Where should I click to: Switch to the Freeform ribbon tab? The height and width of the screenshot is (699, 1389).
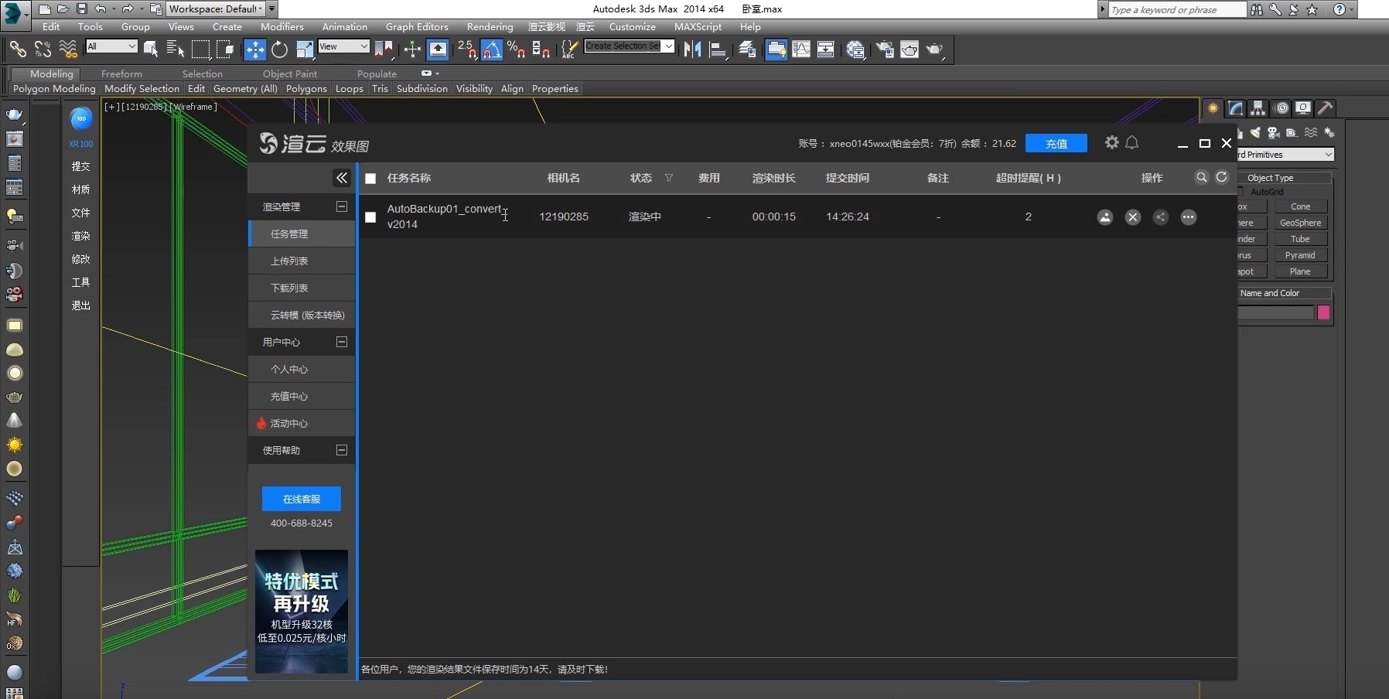pyautogui.click(x=121, y=73)
